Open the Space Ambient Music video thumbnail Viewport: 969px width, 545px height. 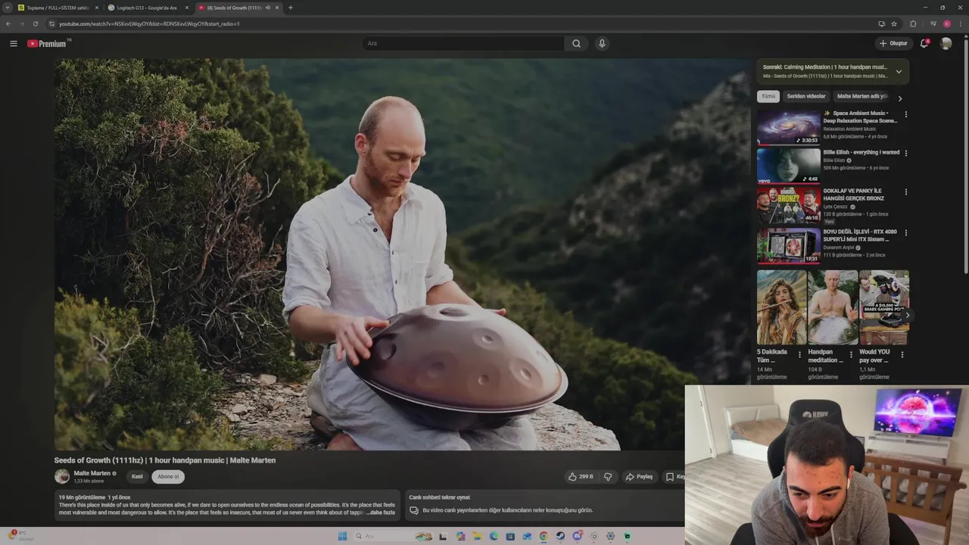[788, 127]
